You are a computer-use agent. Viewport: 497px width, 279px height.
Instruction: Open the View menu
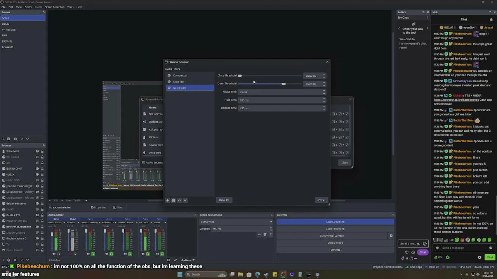pyautogui.click(x=19, y=7)
